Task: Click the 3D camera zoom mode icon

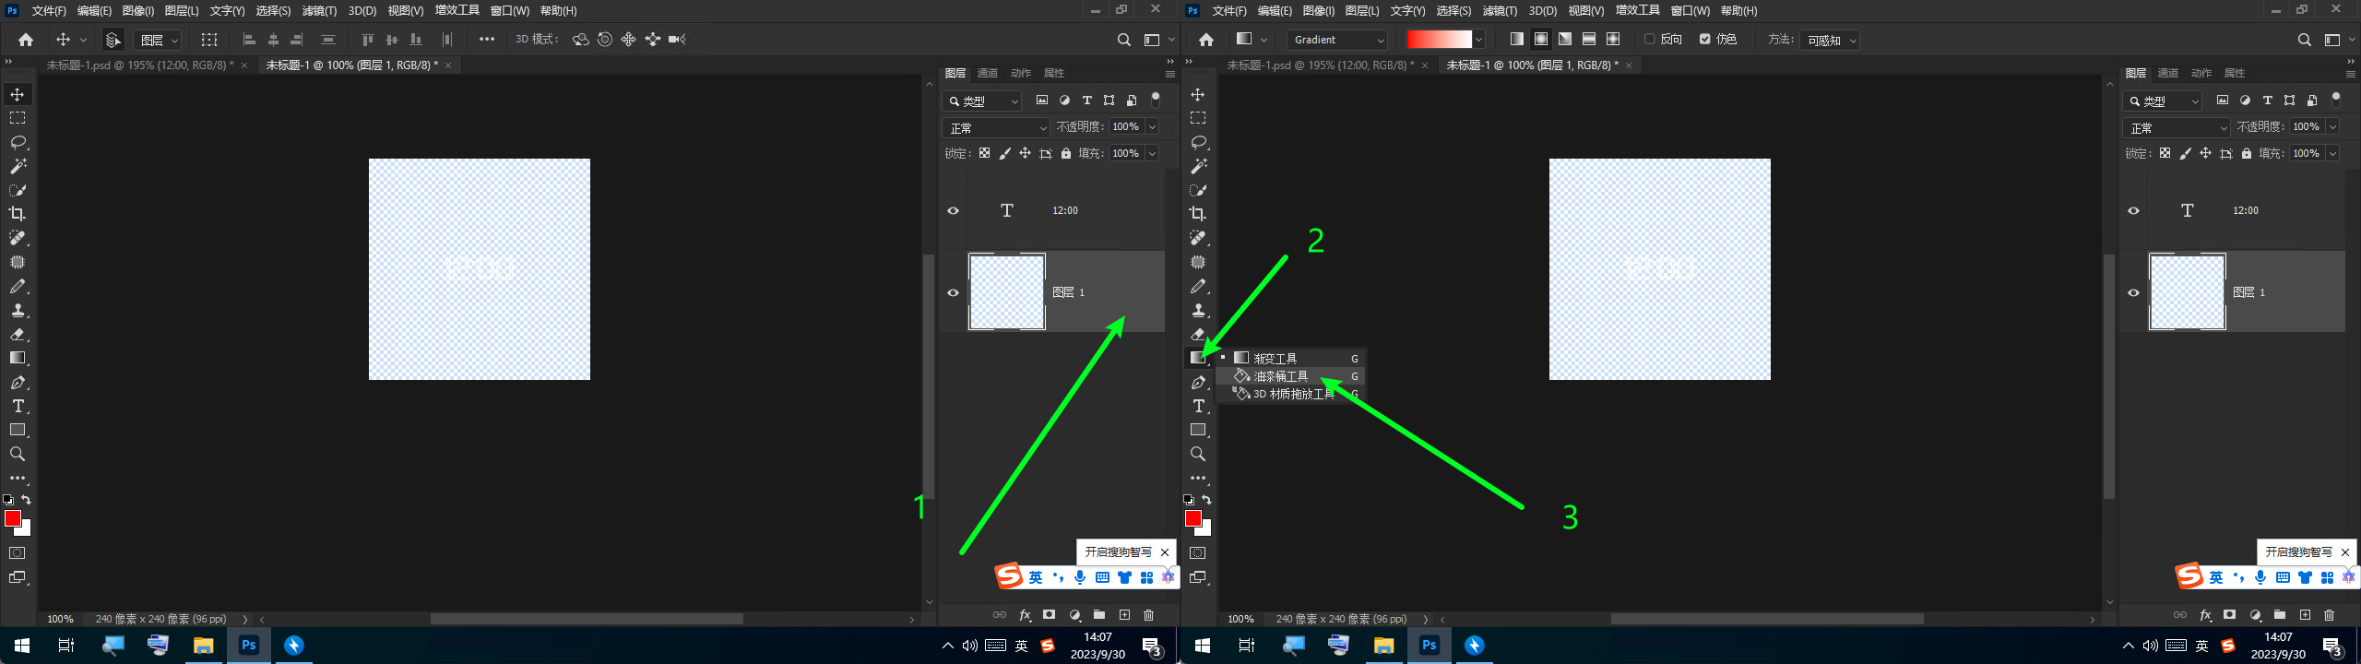Action: 677,40
